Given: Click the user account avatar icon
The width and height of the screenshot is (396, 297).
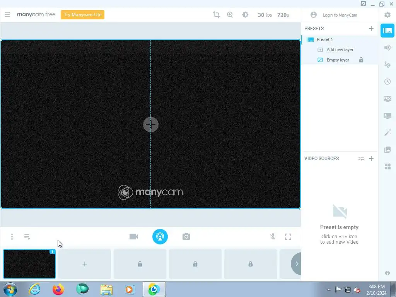Looking at the screenshot, I should (x=313, y=15).
